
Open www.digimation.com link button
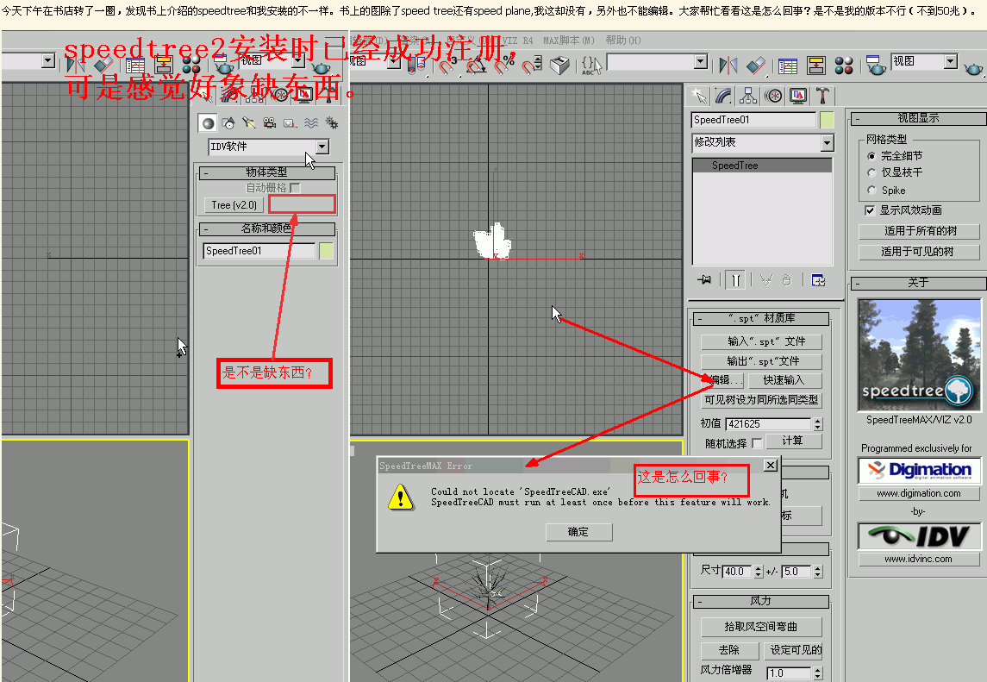tap(919, 494)
